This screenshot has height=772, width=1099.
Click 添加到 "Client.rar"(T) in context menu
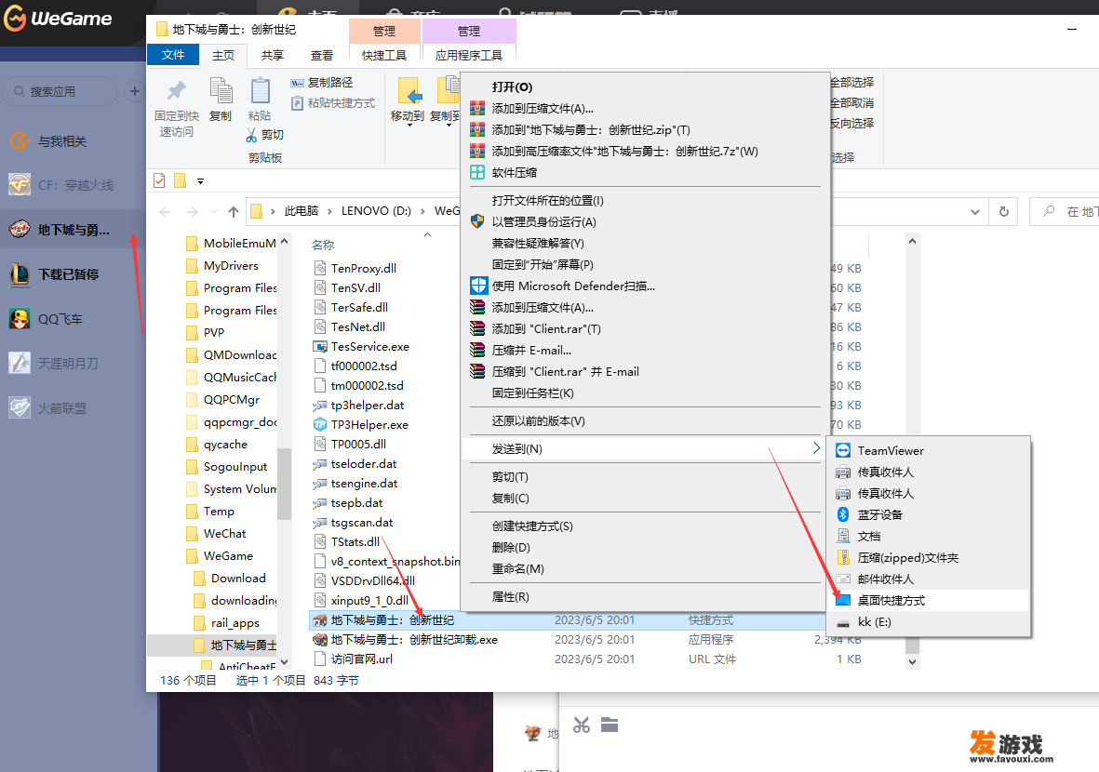pyautogui.click(x=645, y=328)
